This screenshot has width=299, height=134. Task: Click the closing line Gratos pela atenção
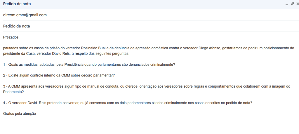(x=19, y=114)
